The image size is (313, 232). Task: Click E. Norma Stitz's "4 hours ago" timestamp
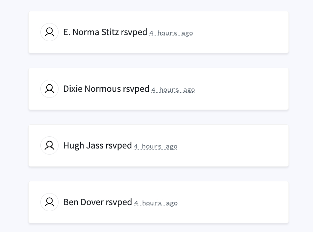[171, 33]
